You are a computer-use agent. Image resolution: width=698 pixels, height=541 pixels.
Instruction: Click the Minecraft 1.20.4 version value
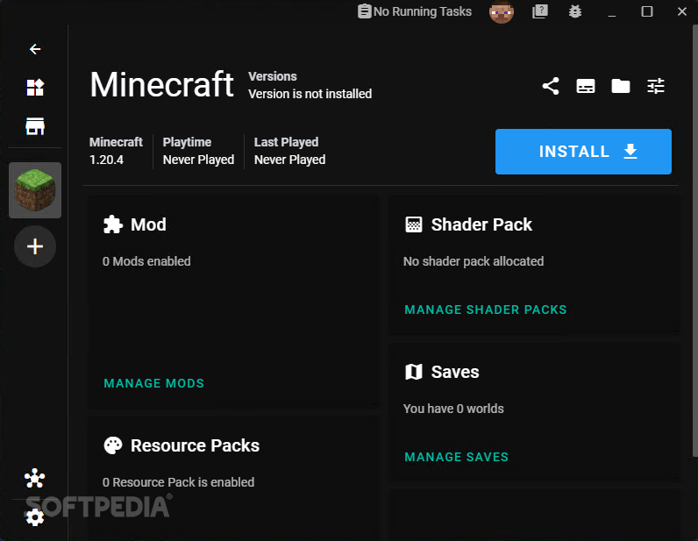coord(106,160)
